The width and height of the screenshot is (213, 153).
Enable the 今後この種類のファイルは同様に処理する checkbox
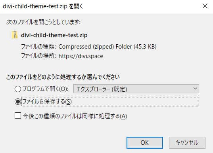(18, 115)
